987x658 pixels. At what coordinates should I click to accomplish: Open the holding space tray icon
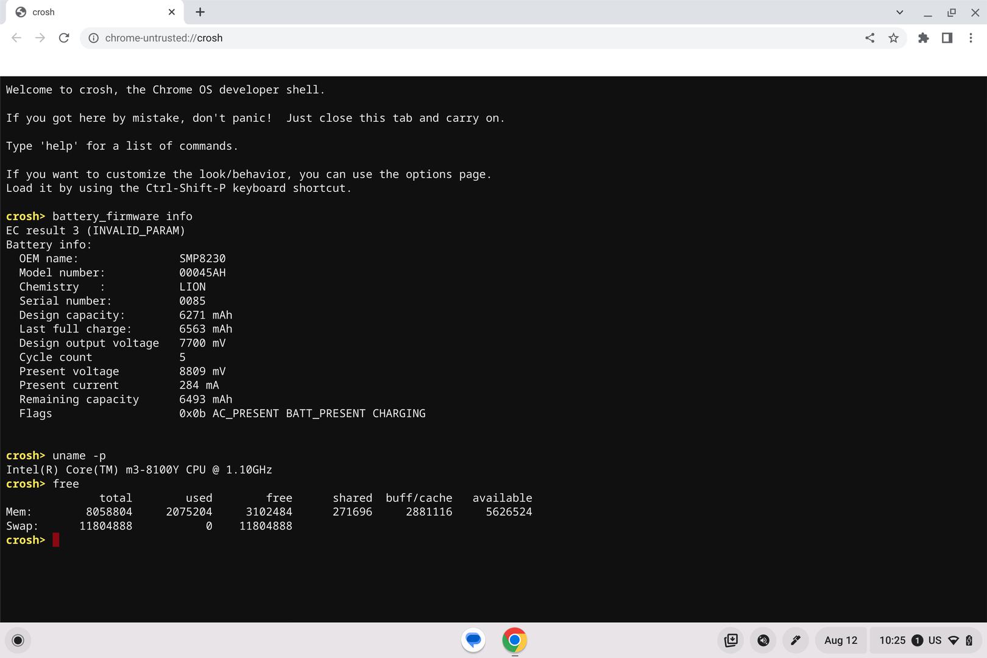(x=731, y=640)
